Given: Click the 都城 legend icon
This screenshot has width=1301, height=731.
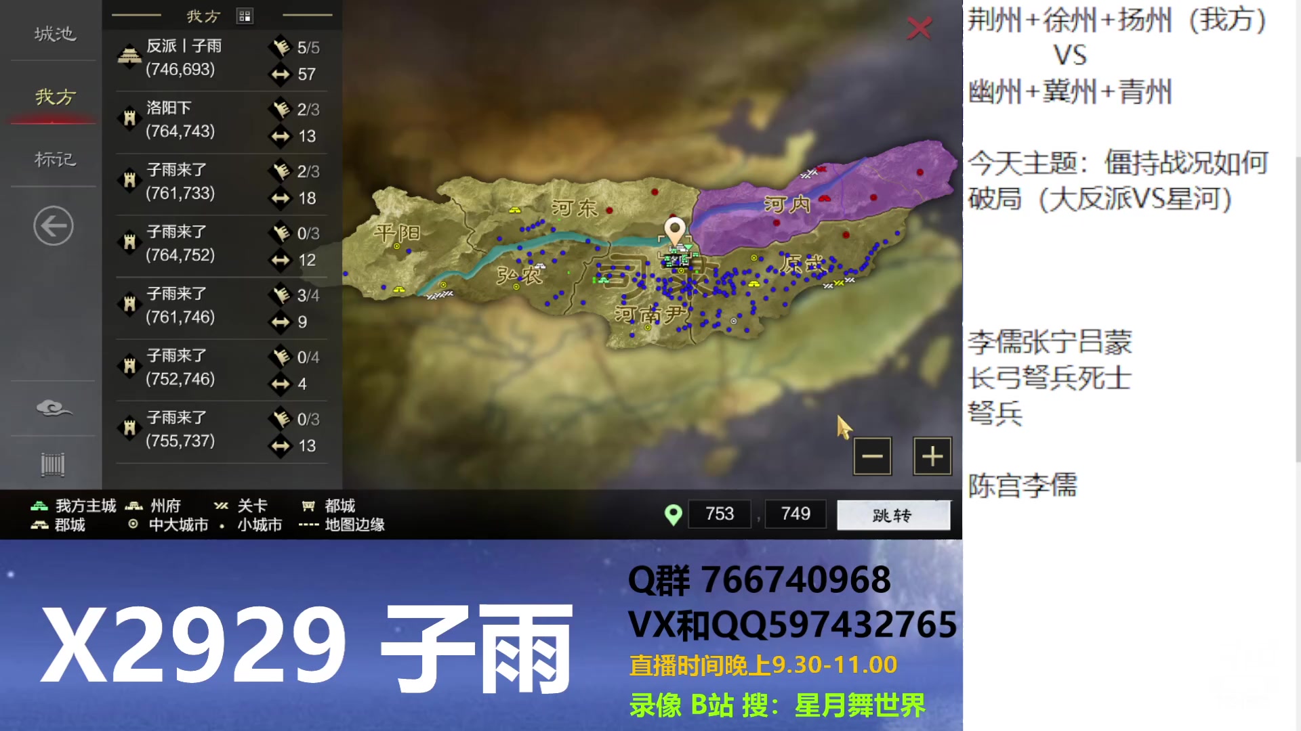Looking at the screenshot, I should (308, 506).
